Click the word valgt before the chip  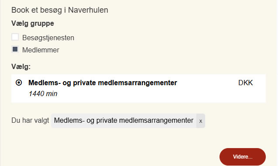coord(41,121)
